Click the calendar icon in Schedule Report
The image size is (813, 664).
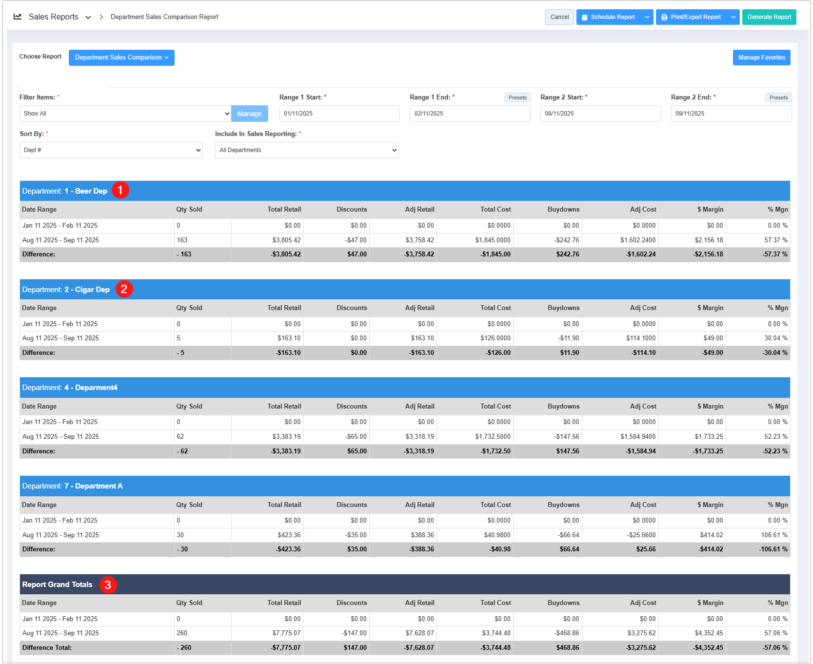point(584,17)
